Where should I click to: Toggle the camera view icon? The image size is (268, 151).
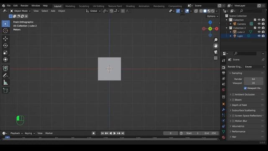coord(216,52)
